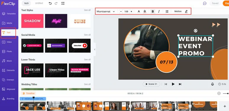Viewport: 229px width, 111px height.
Task: Click the Saved status button
Action: [x=215, y=3]
